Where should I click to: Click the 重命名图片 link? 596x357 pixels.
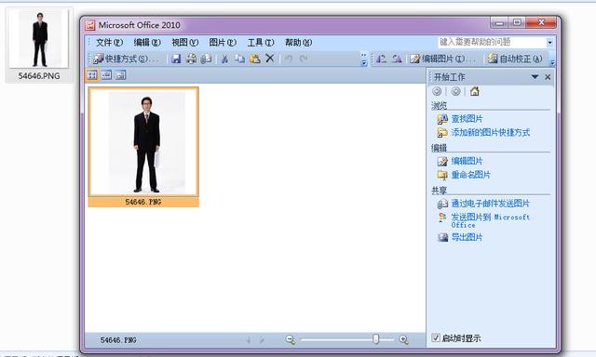click(470, 175)
